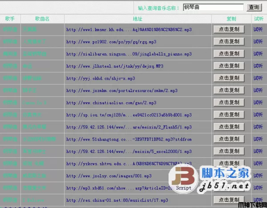This screenshot has height=208, width=267.
Task: Click the yzkcws.shtvu.edu address text
Action: pos(129,164)
